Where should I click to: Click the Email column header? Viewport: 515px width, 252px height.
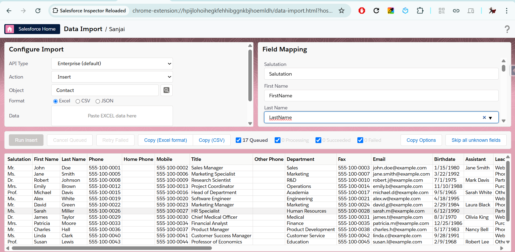tap(379, 159)
